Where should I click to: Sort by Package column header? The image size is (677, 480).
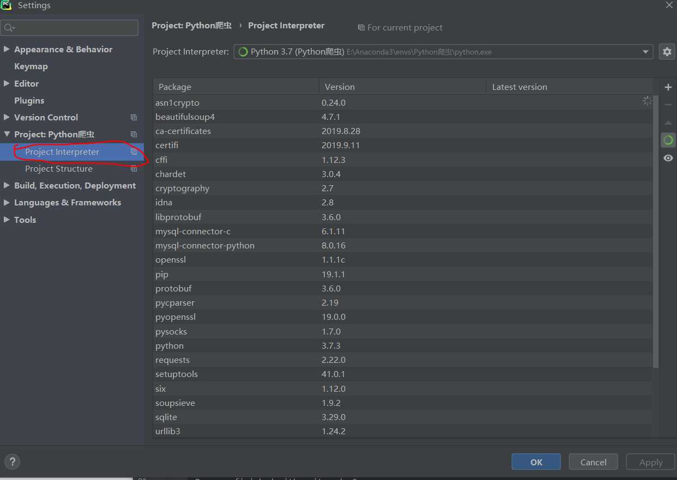236,87
